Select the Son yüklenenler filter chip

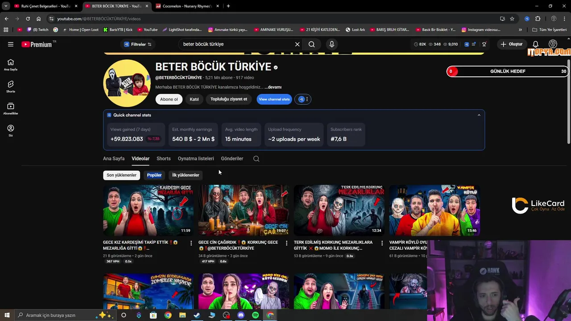pos(121,175)
